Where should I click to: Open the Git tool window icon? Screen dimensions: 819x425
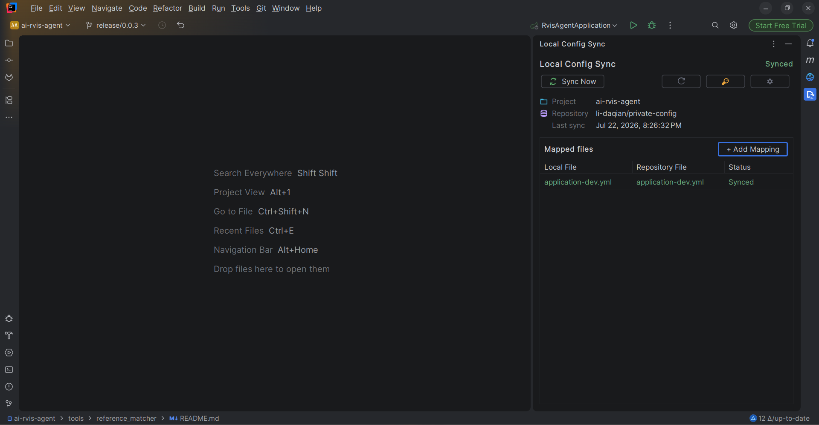click(x=9, y=404)
